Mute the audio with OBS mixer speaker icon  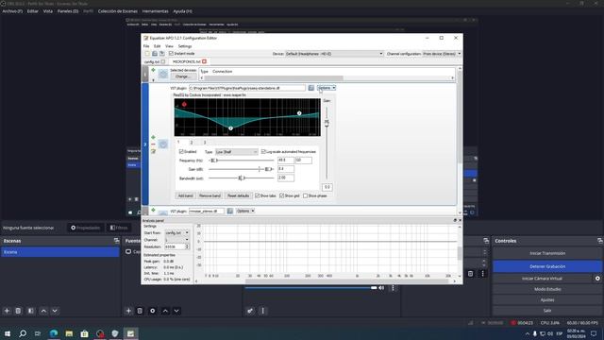(381, 288)
